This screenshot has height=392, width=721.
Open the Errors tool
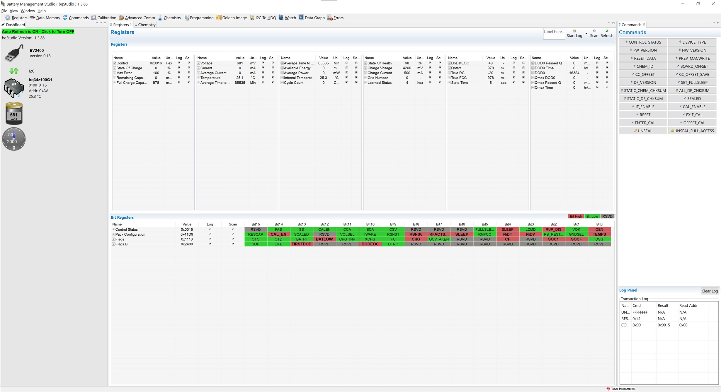[335, 18]
